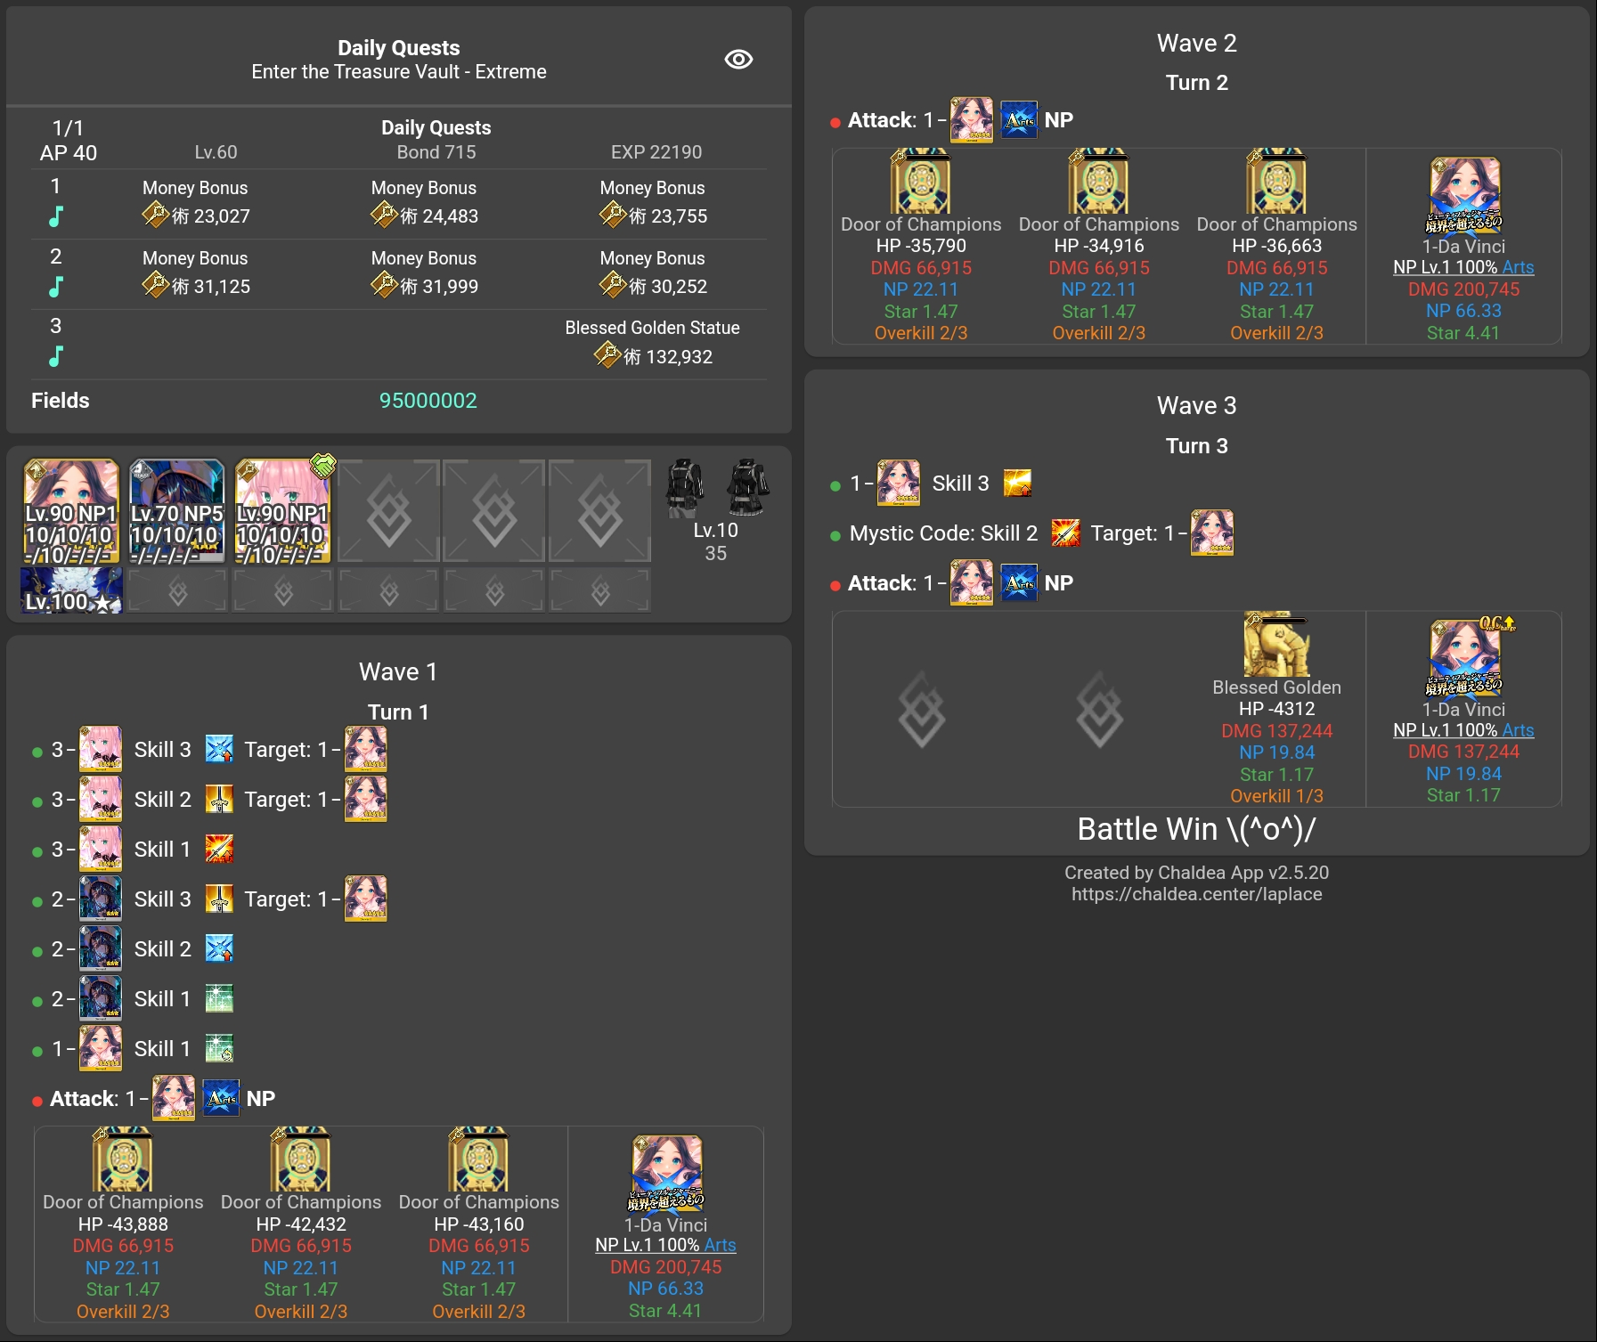Click the Wave 1 servant 2 Skill 2 icon
This screenshot has width=1597, height=1342.
point(219,949)
